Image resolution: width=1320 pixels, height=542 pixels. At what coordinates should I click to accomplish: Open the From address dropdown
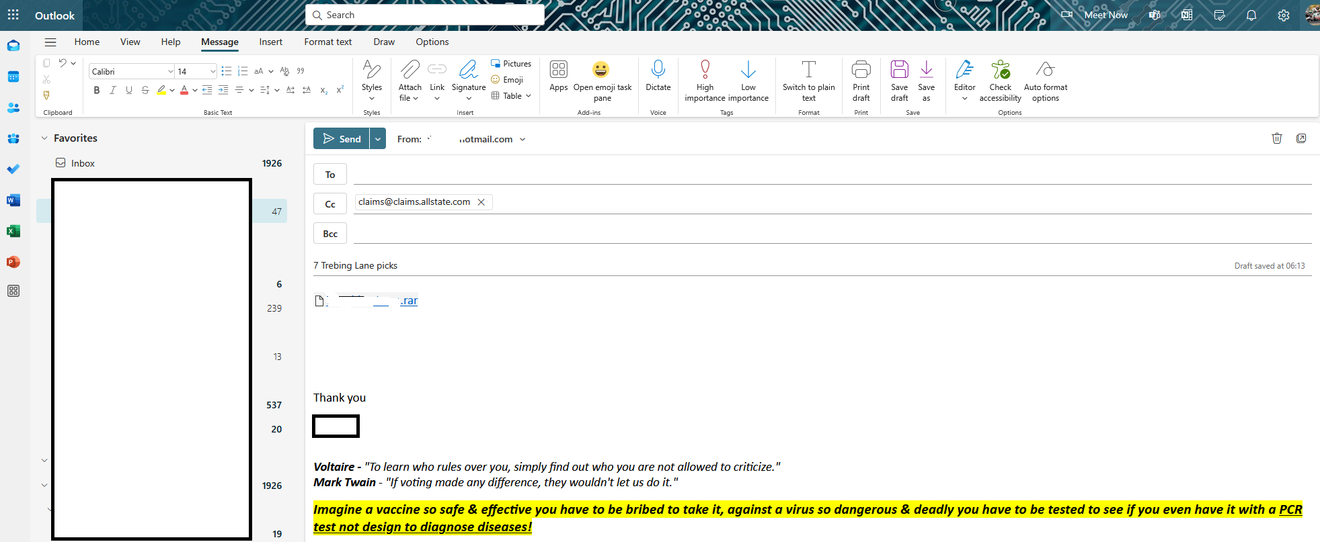522,140
